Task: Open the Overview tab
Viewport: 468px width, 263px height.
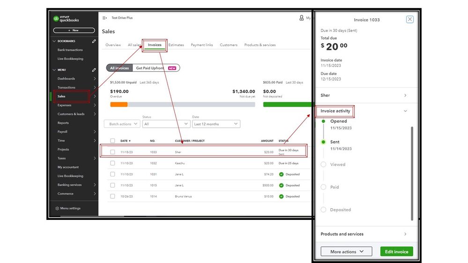Action: pyautogui.click(x=113, y=45)
